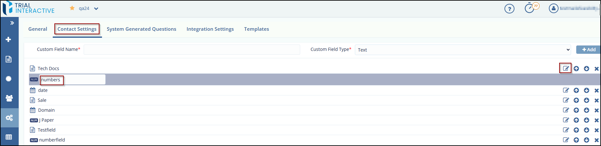
Task: Open the help question mark icon
Action: (509, 9)
